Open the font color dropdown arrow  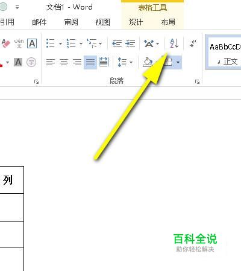coord(8,62)
